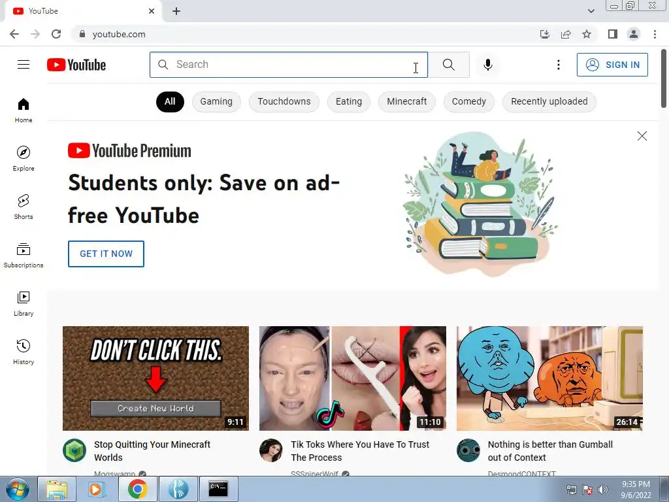The image size is (669, 502).
Task: Open DesmondCONTEXT channel avatar
Action: (x=468, y=450)
